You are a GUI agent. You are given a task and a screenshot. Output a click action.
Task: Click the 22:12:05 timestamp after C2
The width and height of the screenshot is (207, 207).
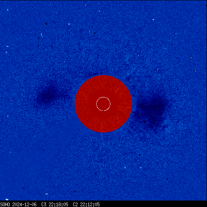(x=90, y=205)
